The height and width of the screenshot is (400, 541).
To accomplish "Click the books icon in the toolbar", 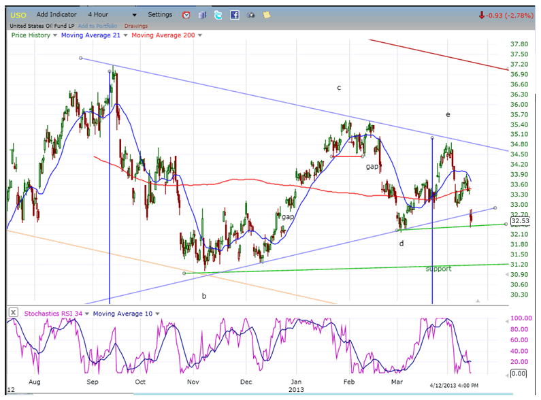I will 202,14.
